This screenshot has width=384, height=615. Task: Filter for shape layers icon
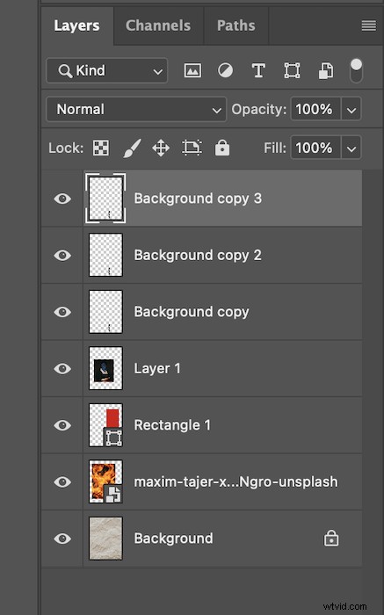[292, 70]
